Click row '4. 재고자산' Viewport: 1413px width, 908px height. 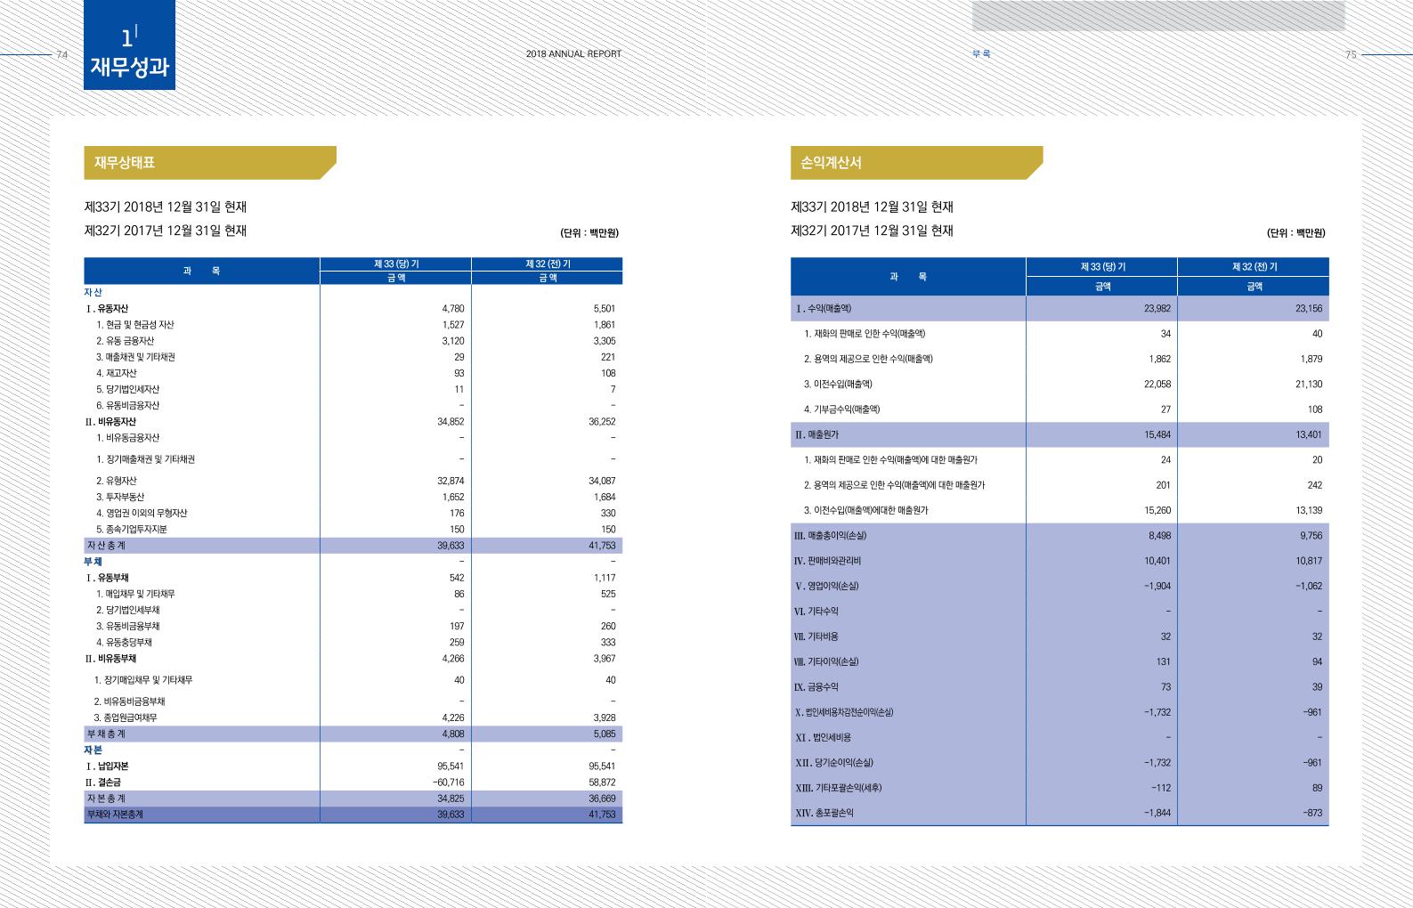coord(353,373)
